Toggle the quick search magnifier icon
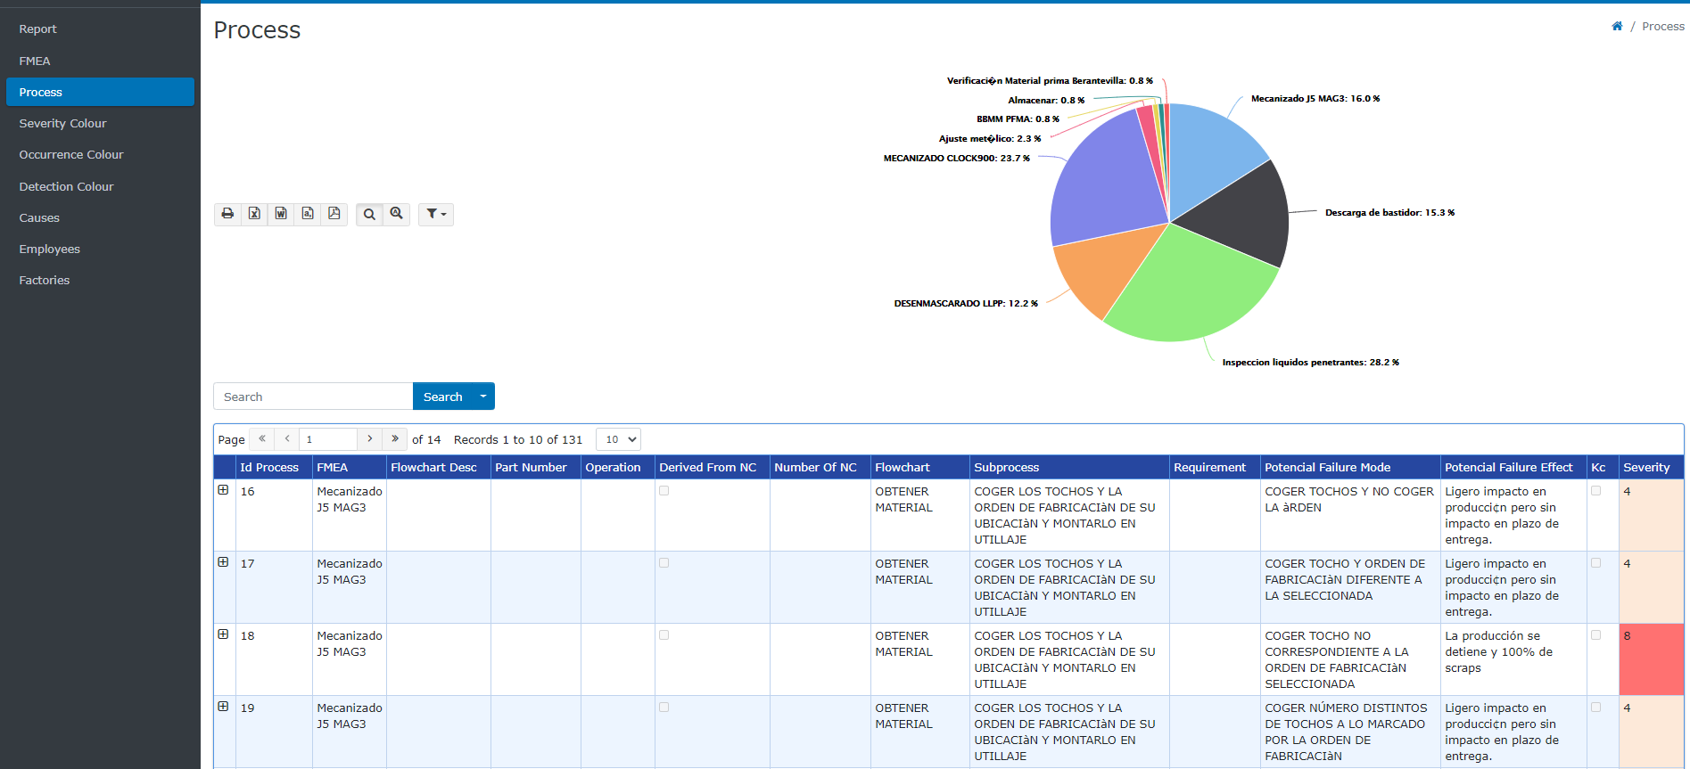Image resolution: width=1690 pixels, height=769 pixels. coord(369,214)
